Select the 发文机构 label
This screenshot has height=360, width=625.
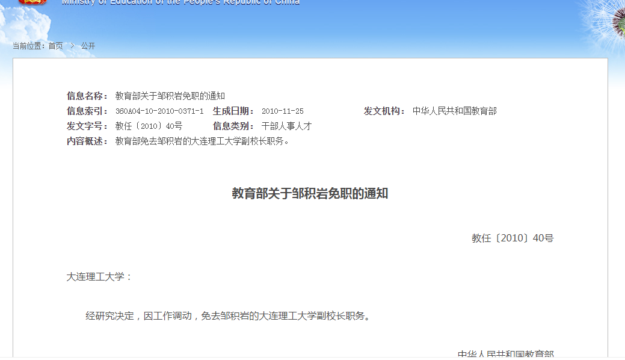pos(384,111)
